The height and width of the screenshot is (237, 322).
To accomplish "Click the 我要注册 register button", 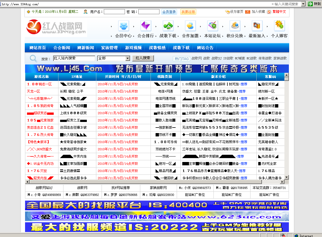I will [188, 12].
